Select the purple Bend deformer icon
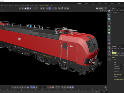This screenshot has height=93, width=124. tap(109, 36)
